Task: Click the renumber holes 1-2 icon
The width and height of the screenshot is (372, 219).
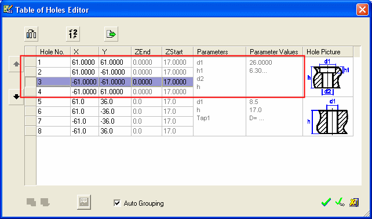Action: click(73, 34)
